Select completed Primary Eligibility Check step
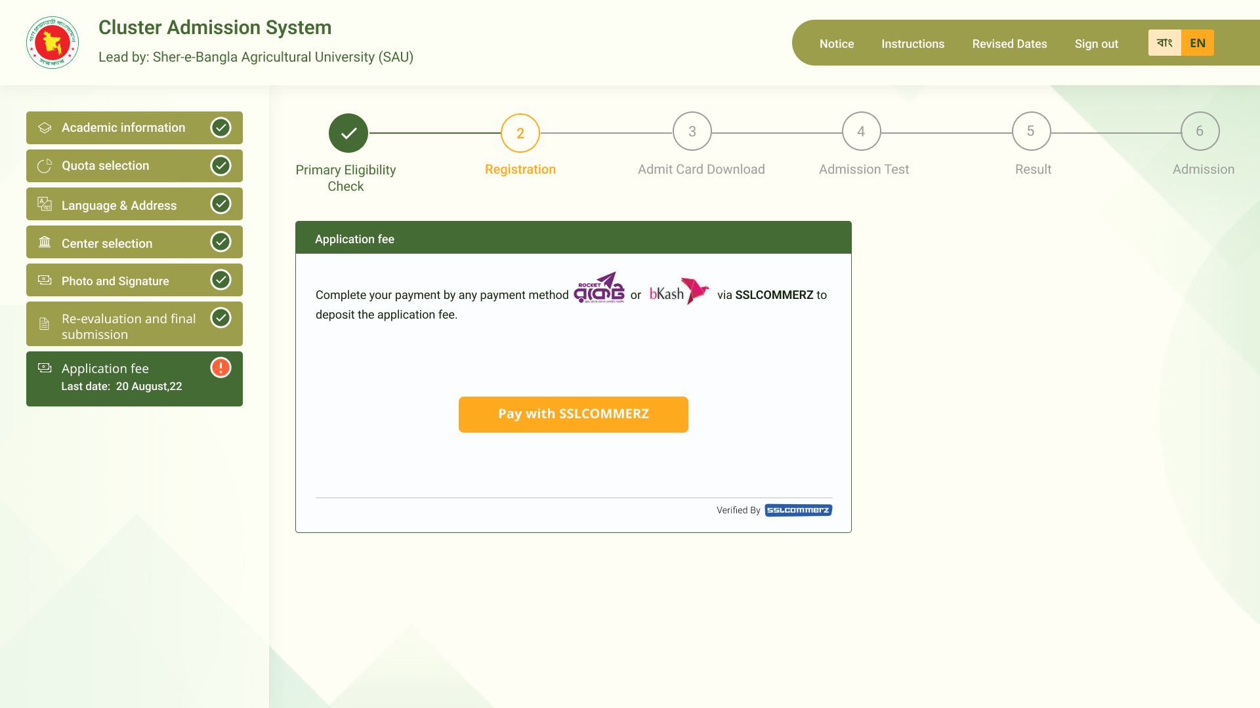The width and height of the screenshot is (1260, 708). (x=348, y=133)
